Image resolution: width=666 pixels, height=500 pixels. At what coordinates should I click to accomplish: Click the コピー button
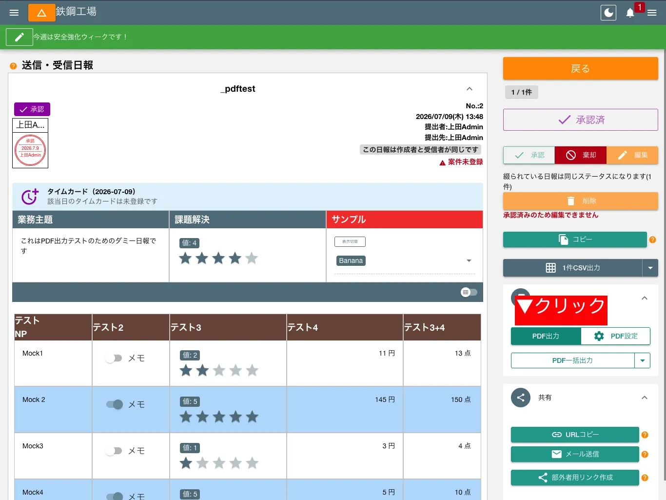pyautogui.click(x=575, y=240)
